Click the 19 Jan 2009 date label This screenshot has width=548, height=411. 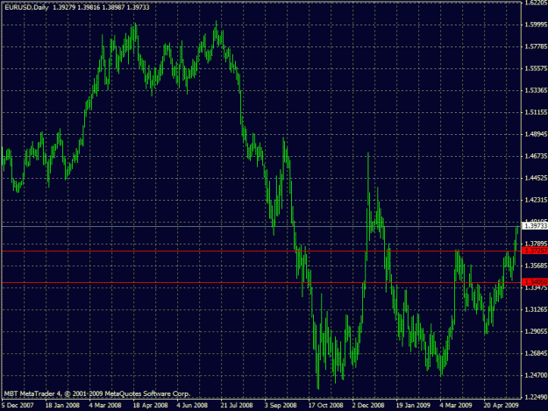coord(413,406)
